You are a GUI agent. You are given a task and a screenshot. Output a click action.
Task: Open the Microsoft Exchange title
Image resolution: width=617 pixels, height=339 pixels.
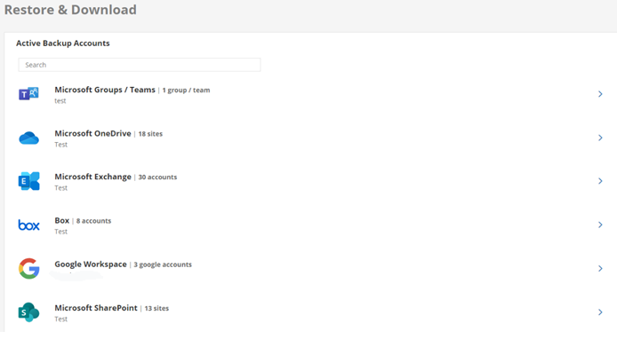point(92,177)
